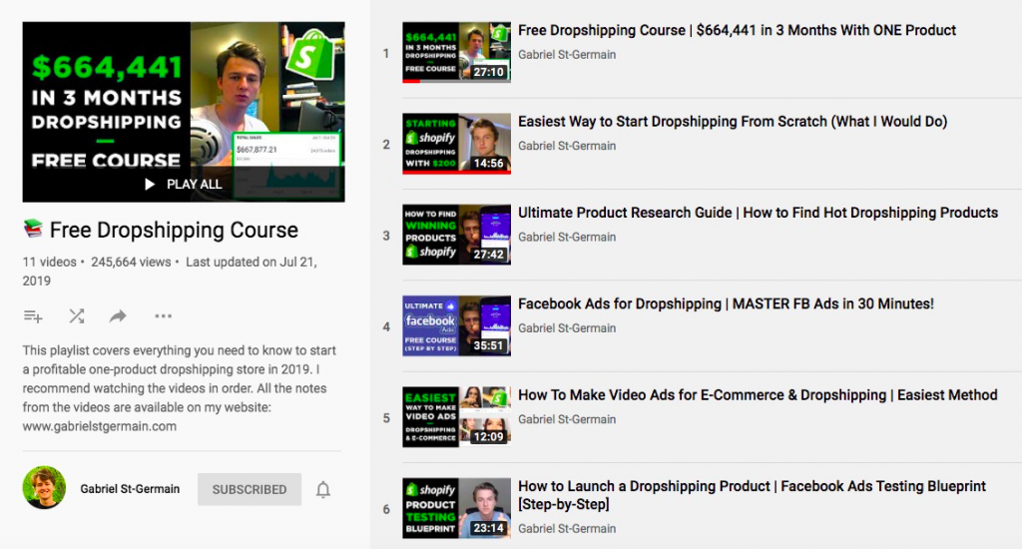
Task: Click channel name under 'Easiest Way to Start' video
Action: (x=567, y=146)
